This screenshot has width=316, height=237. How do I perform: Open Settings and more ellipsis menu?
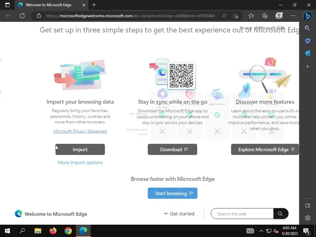[x=293, y=16]
